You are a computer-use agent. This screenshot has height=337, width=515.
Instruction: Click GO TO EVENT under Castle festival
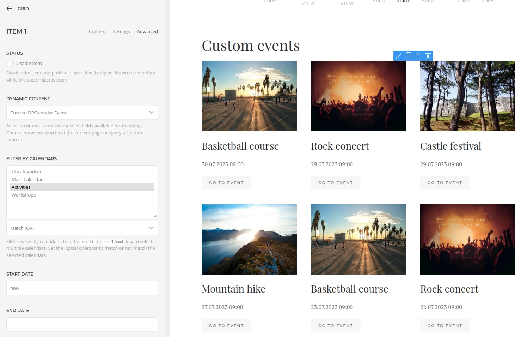(445, 182)
